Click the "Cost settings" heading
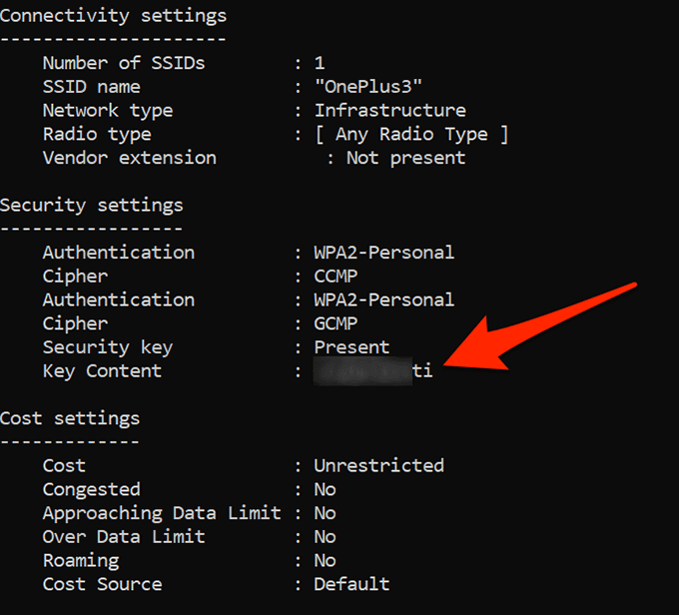Screen dimensions: 679x615 click(70, 418)
